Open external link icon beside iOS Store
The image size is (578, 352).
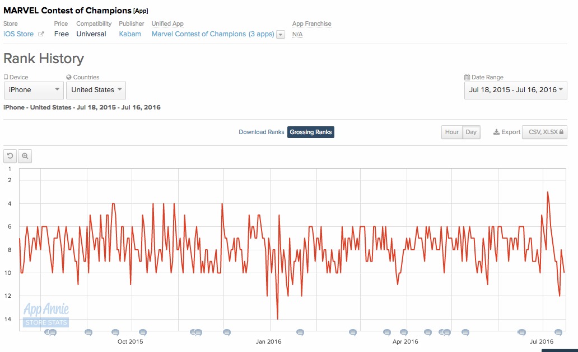coord(41,34)
